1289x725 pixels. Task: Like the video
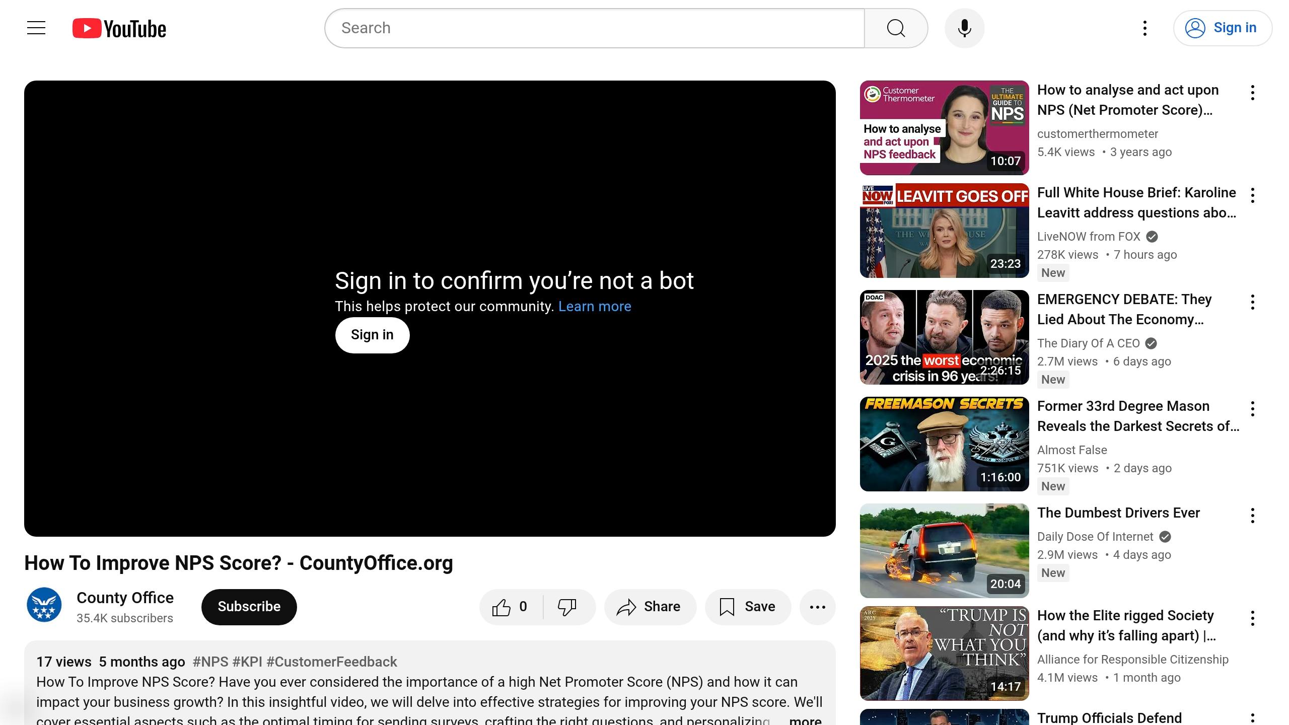(509, 607)
